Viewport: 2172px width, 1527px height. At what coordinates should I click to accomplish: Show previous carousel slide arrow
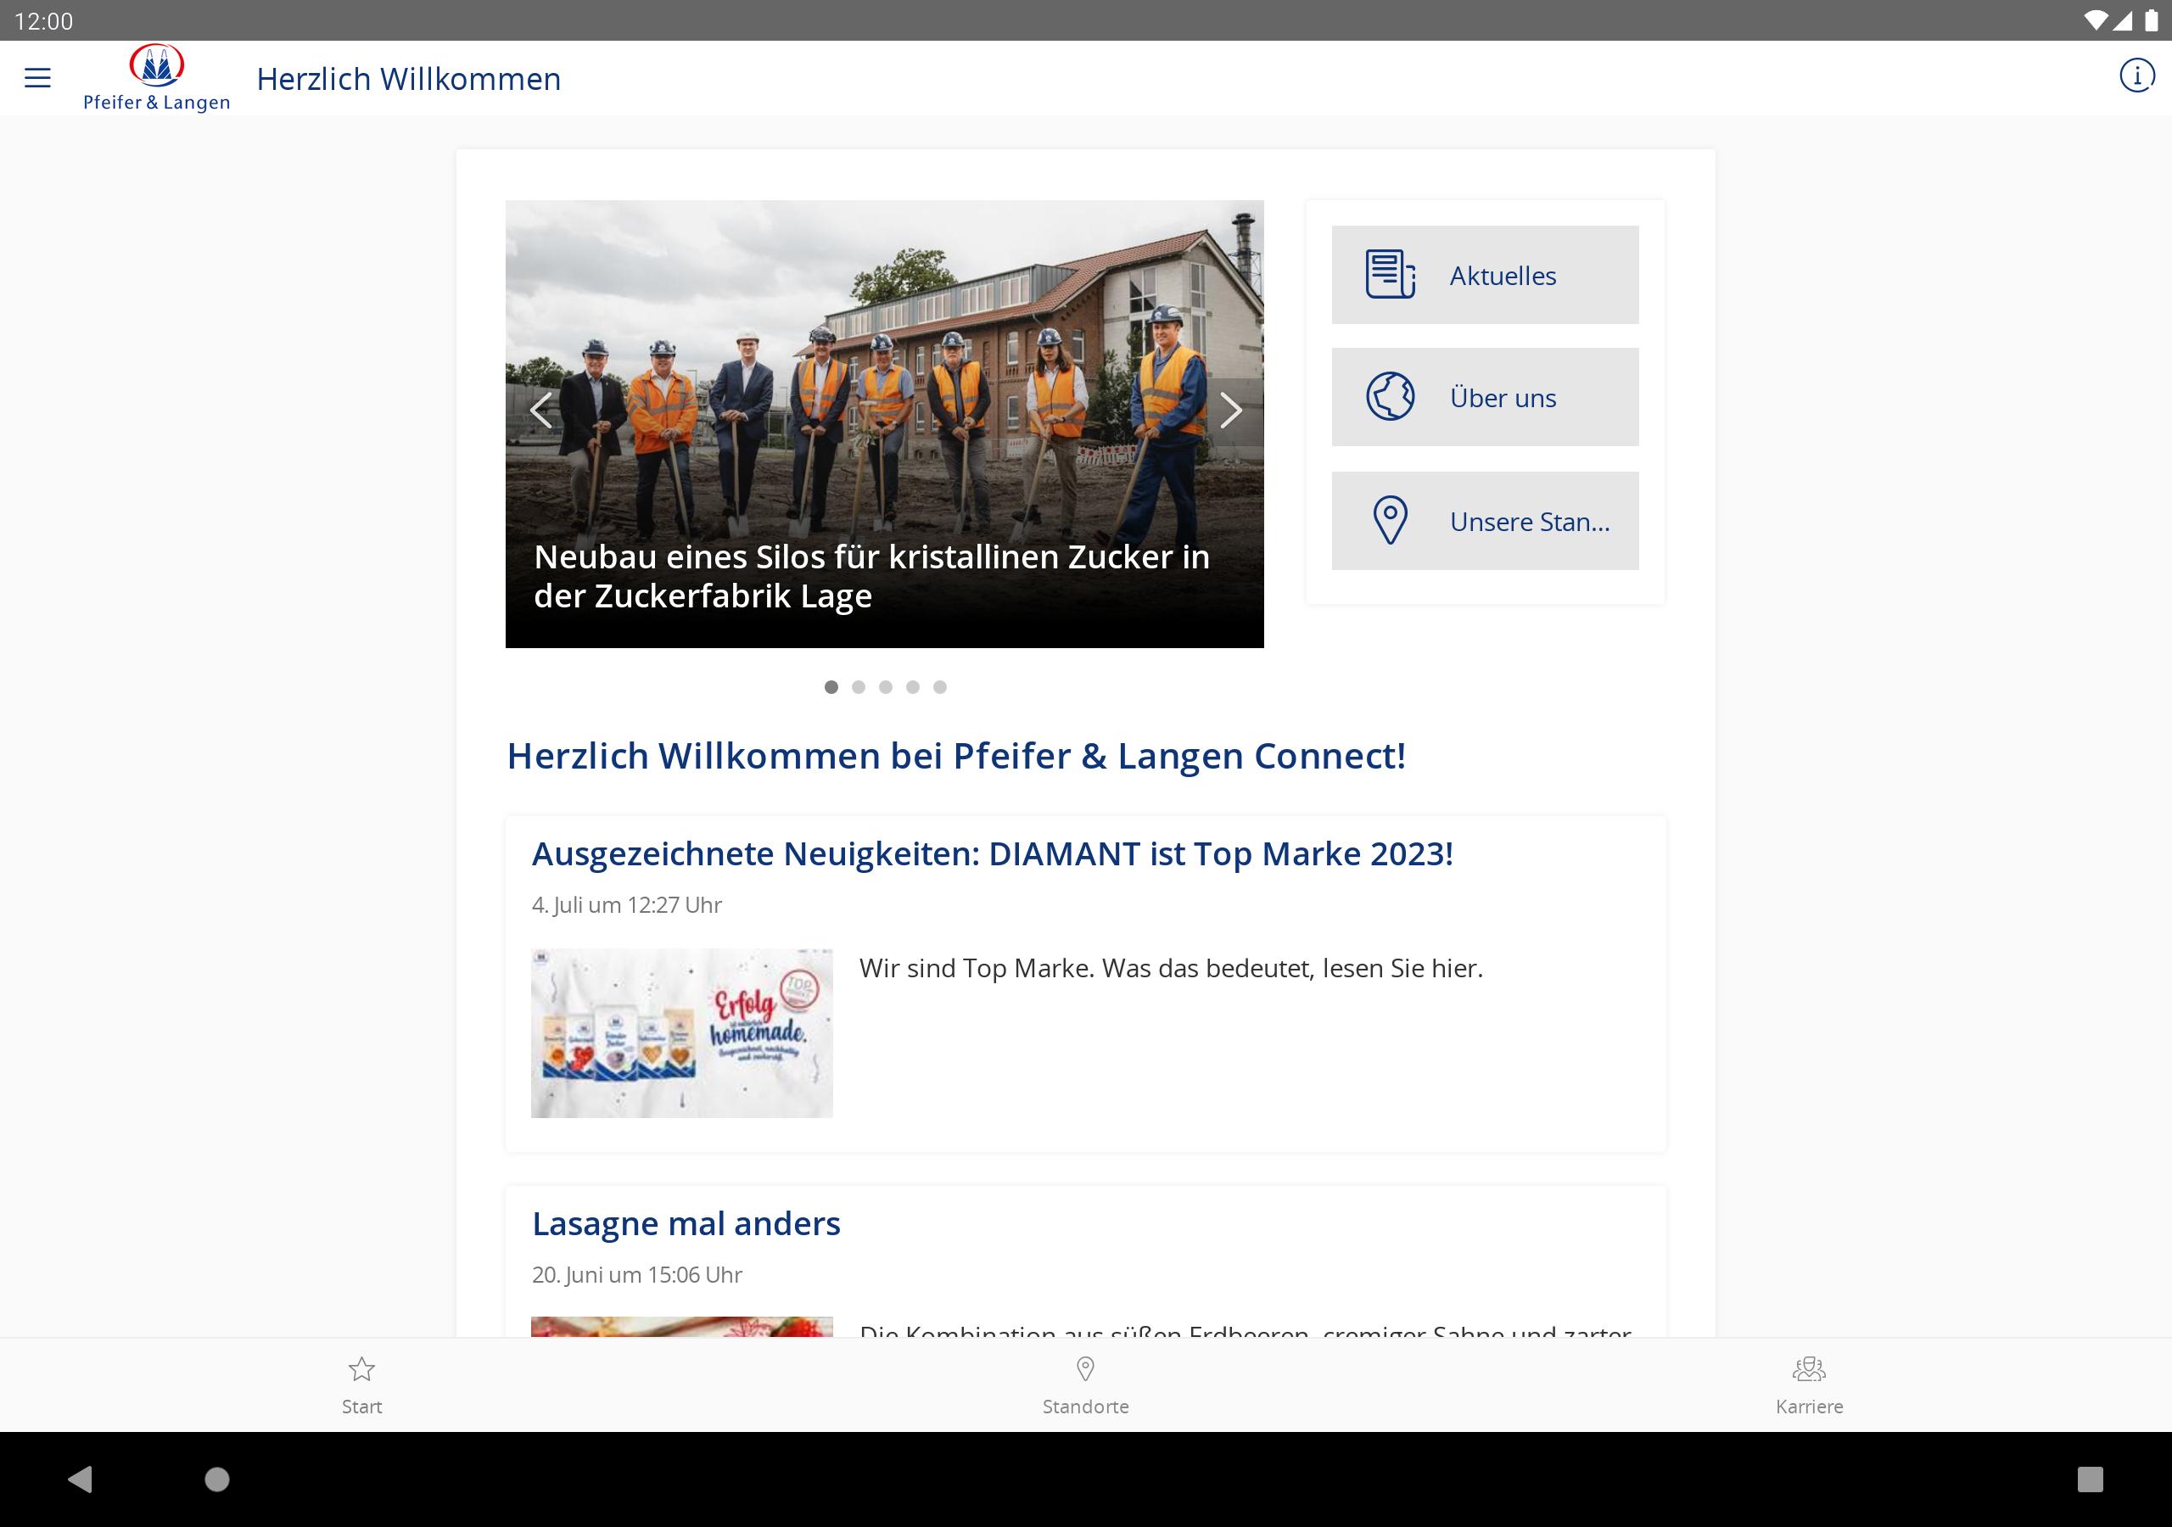coord(541,410)
